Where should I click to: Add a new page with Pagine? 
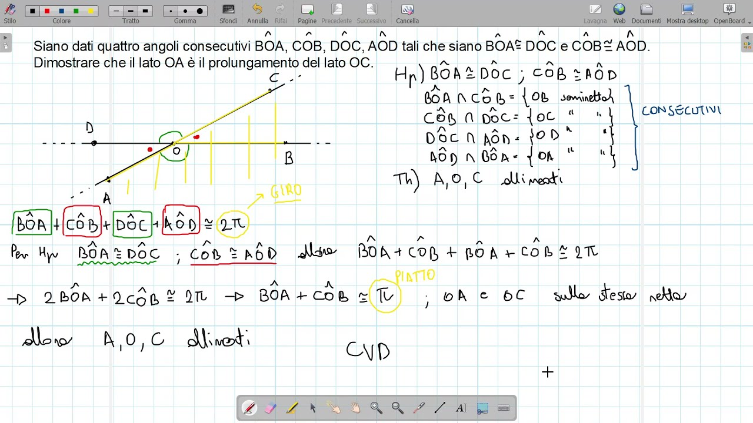click(307, 13)
